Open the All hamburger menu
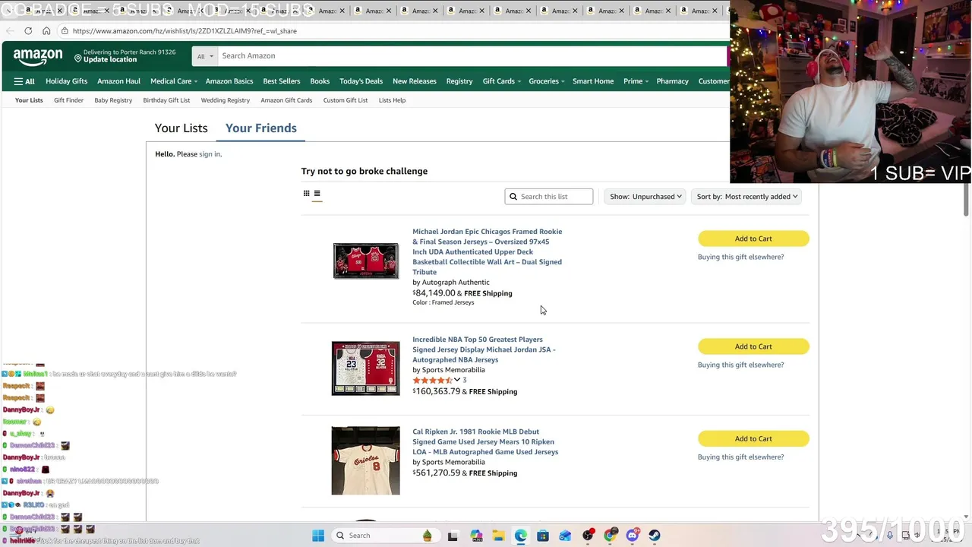This screenshot has width=972, height=547. tap(24, 81)
